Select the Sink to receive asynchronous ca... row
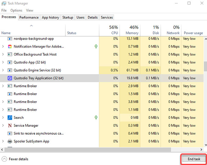This screenshot has height=165, width=207. click(102, 133)
